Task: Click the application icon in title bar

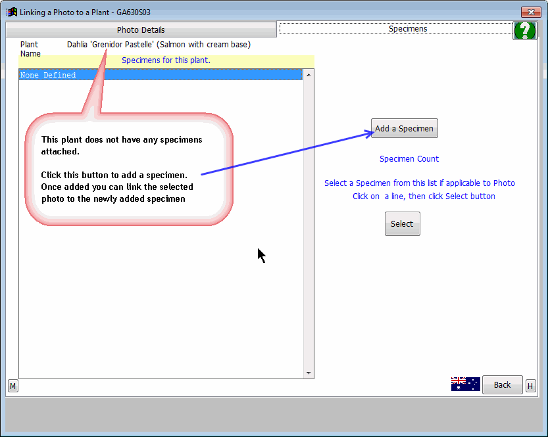Action: tap(12, 12)
